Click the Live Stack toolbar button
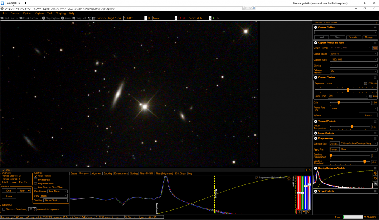Image resolution: width=379 pixels, height=220 pixels. [99, 18]
